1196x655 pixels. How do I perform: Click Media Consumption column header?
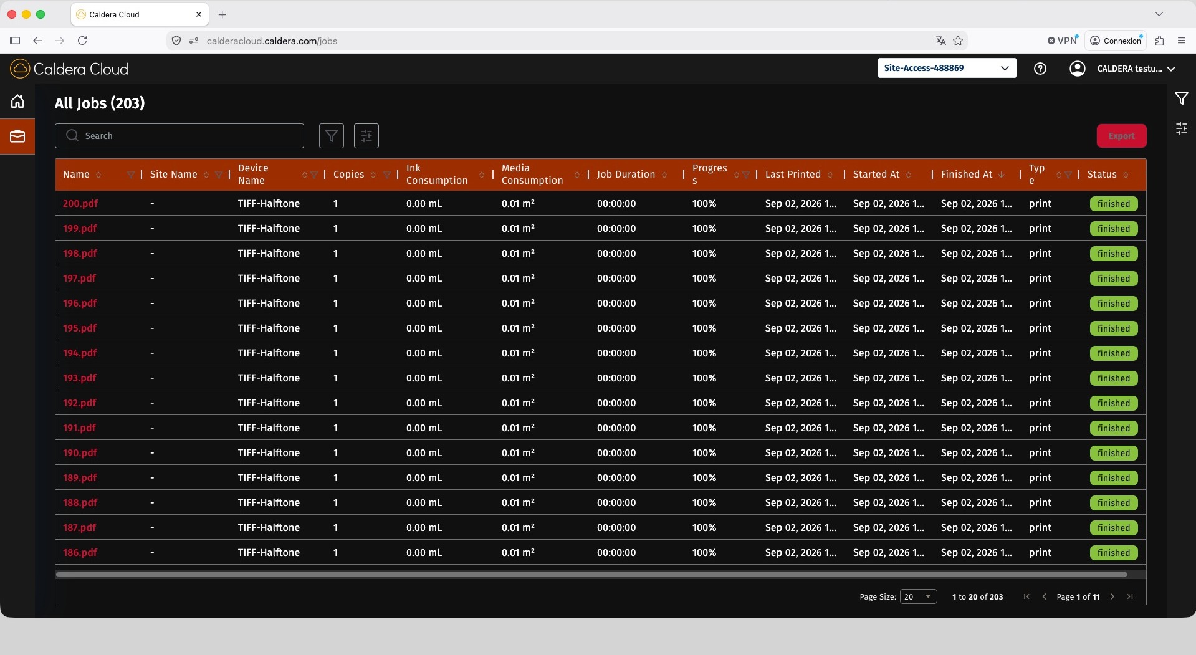[532, 175]
